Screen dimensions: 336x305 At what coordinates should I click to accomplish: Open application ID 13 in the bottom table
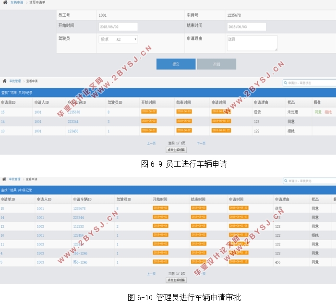[x=2, y=227]
